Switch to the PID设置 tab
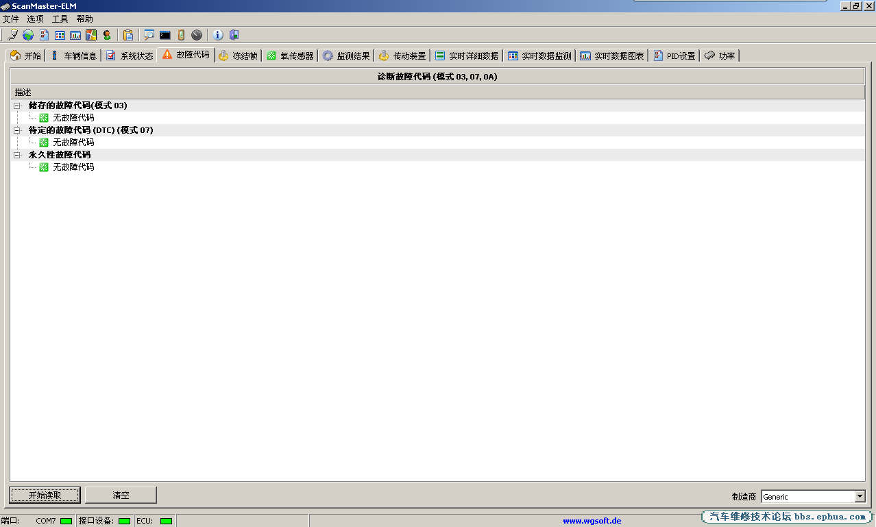 (x=674, y=56)
